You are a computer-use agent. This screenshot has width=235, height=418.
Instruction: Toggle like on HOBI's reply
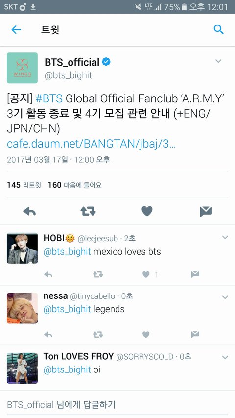click(146, 274)
